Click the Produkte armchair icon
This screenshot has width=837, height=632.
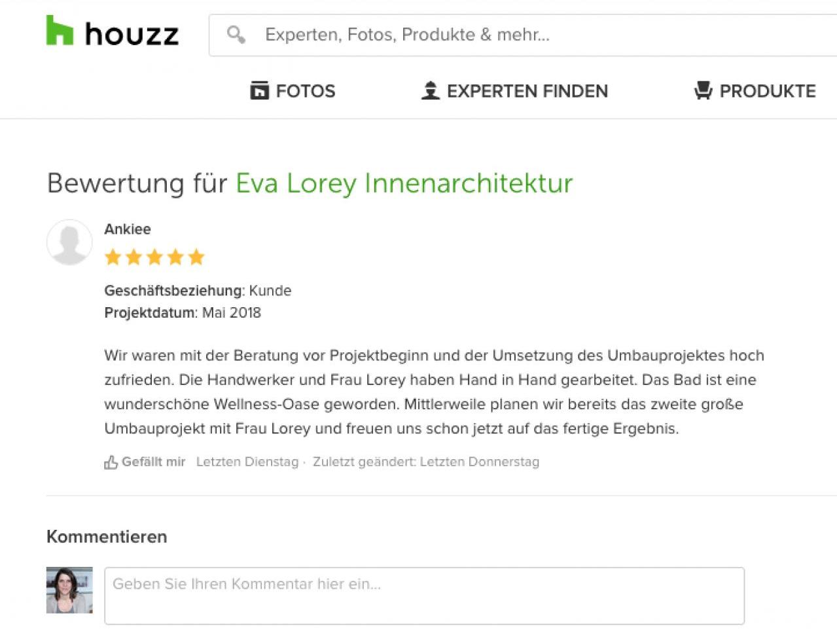(703, 90)
